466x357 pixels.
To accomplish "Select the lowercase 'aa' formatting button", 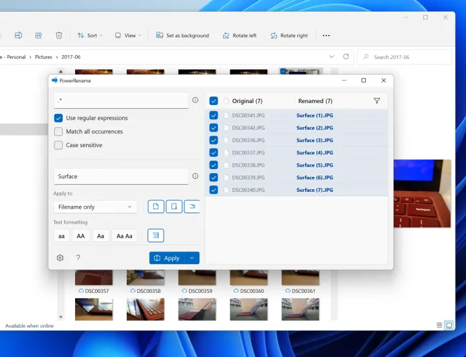I will (x=61, y=236).
